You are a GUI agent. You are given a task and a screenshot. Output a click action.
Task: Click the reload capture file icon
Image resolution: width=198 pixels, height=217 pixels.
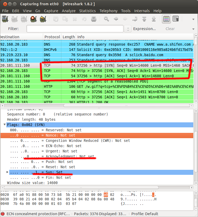click(84, 19)
